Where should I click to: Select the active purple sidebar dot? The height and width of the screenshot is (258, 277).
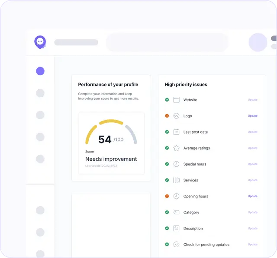point(40,71)
